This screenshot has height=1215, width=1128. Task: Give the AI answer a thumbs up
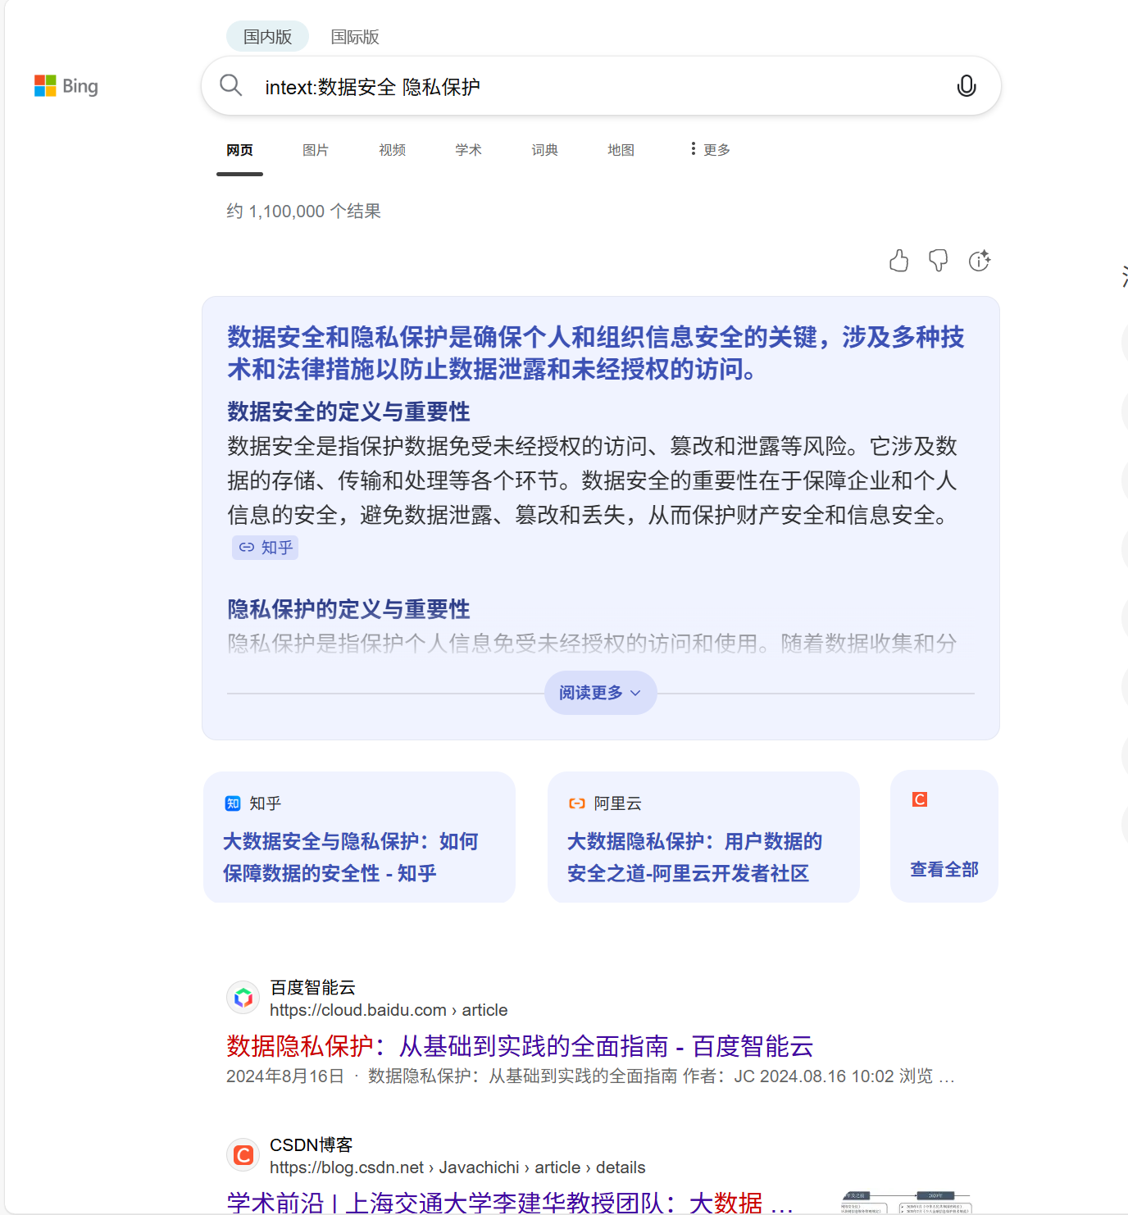(898, 261)
